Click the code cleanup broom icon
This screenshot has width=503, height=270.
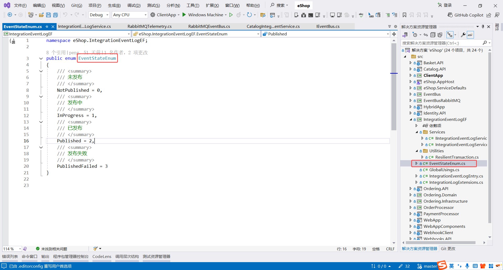95,249
